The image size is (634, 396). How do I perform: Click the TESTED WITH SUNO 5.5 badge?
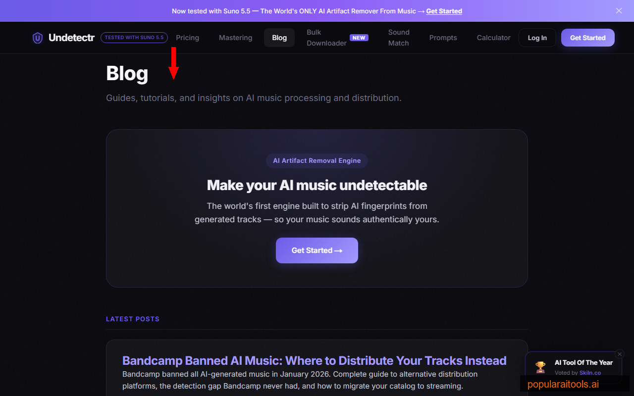[x=134, y=37]
